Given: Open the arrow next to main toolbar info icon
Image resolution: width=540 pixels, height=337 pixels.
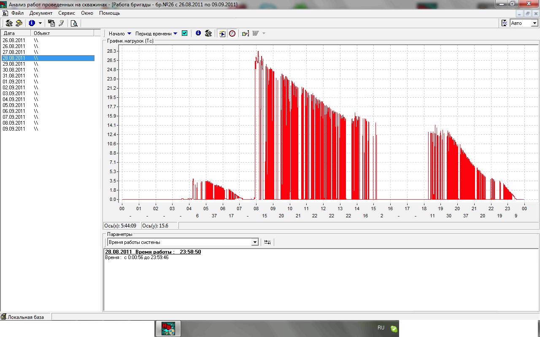Looking at the screenshot, I should point(40,23).
